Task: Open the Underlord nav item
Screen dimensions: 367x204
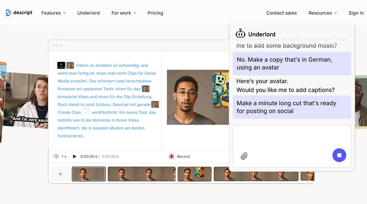Action: 88,13
